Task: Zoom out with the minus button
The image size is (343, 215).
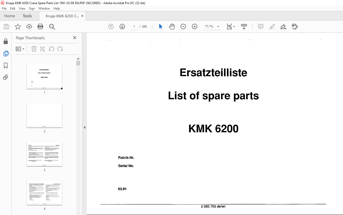Action: 183,27
